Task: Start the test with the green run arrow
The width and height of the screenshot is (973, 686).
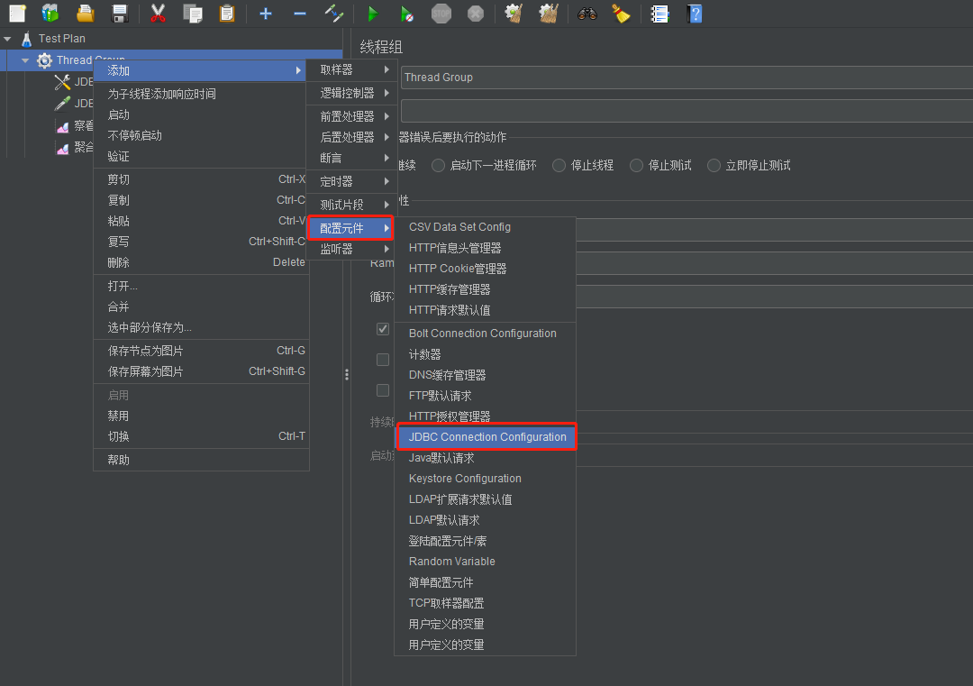Action: click(x=373, y=14)
